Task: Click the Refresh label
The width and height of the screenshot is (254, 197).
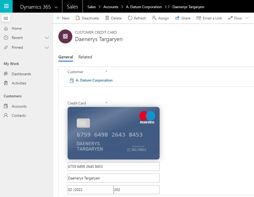Action: 140,18
